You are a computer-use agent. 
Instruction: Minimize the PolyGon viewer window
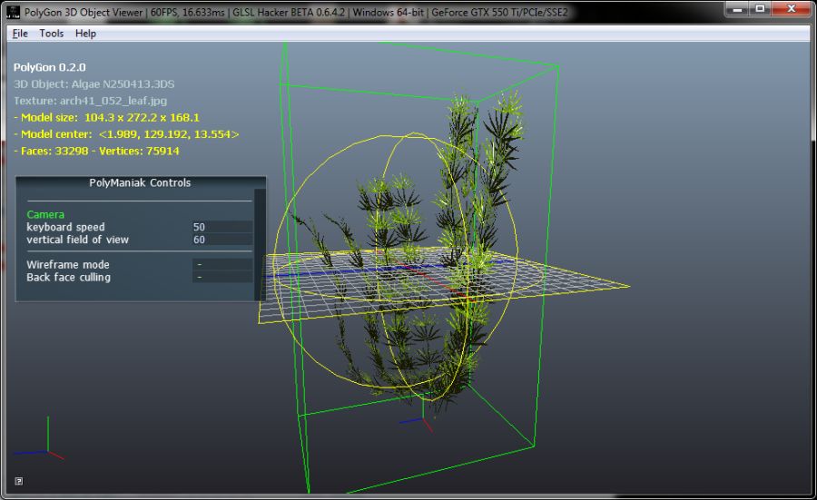(x=736, y=9)
